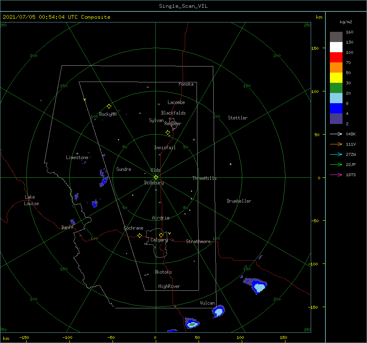Pick the red 70-100 legend swatch
367x343 pixels.
pyautogui.click(x=336, y=58)
